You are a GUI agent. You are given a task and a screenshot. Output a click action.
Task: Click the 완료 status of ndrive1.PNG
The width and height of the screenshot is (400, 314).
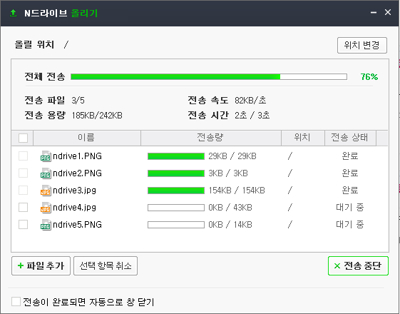click(x=350, y=156)
